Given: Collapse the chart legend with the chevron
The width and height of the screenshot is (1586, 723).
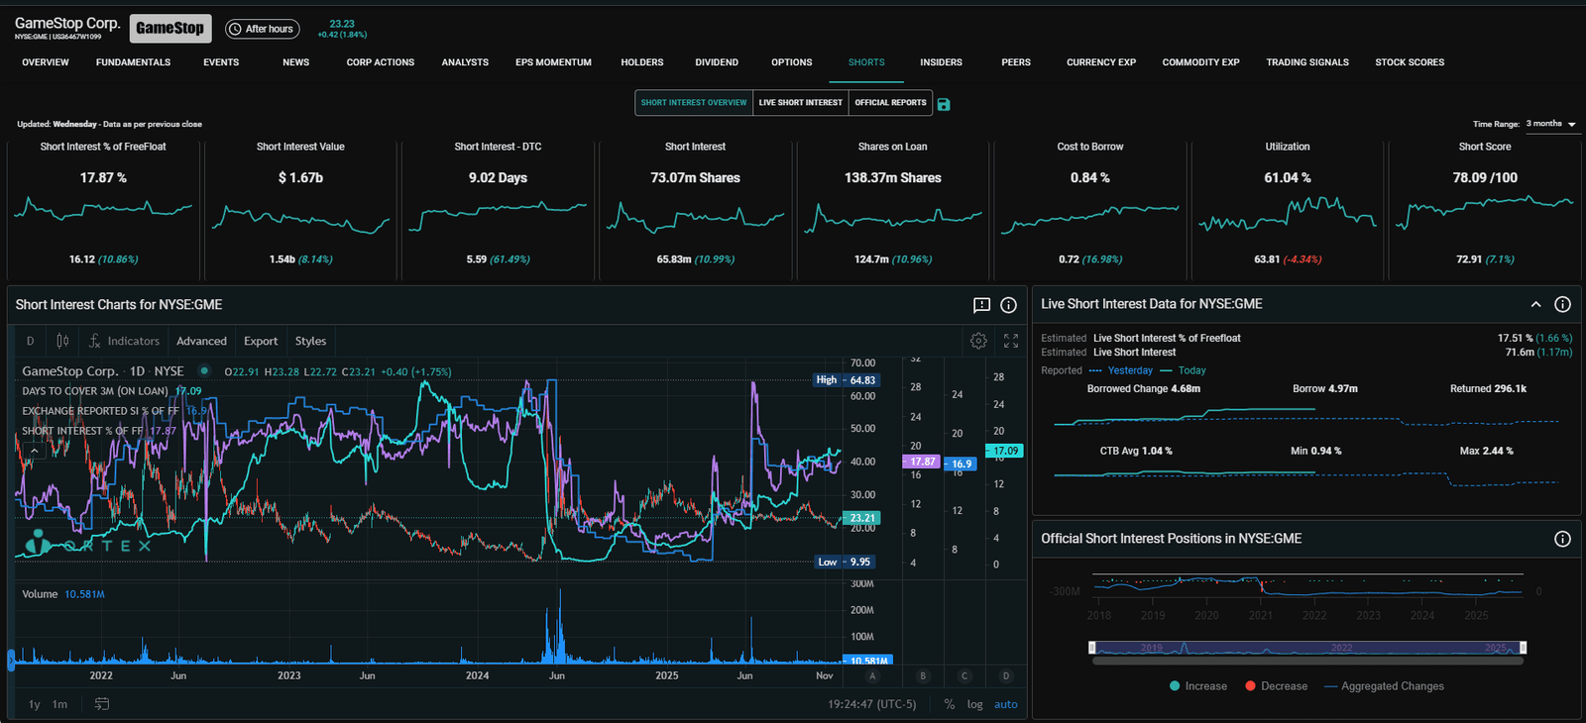Looking at the screenshot, I should (x=34, y=451).
